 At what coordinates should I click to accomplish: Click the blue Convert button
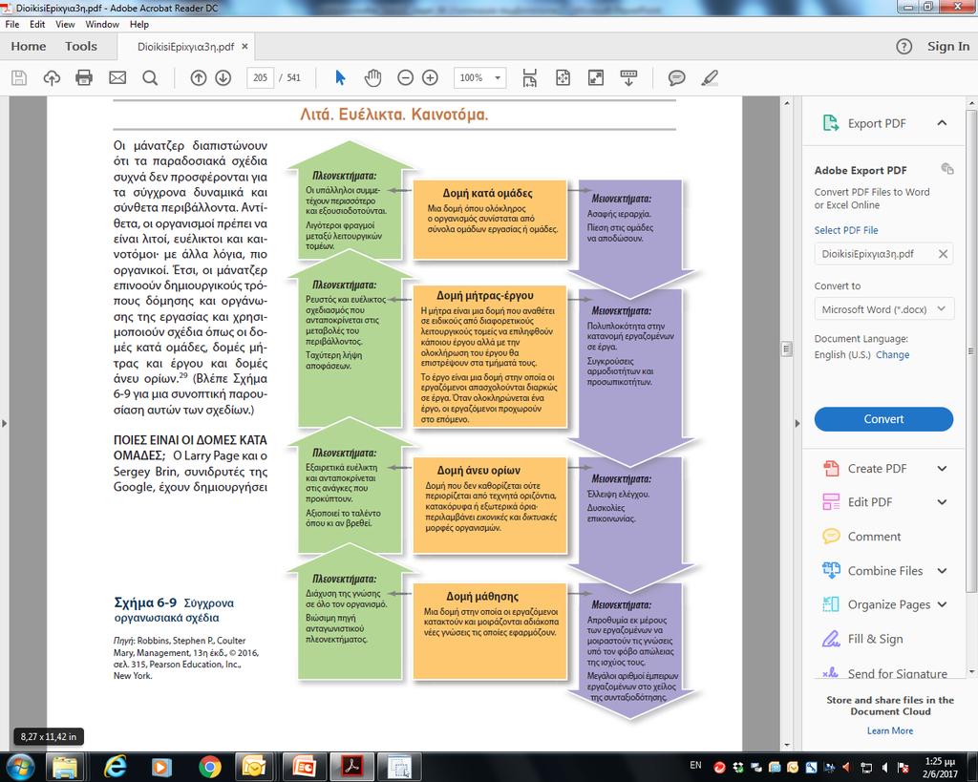[x=883, y=419]
